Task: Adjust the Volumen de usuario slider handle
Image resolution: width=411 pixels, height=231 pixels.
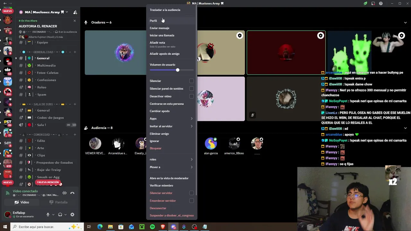Action: point(178,70)
